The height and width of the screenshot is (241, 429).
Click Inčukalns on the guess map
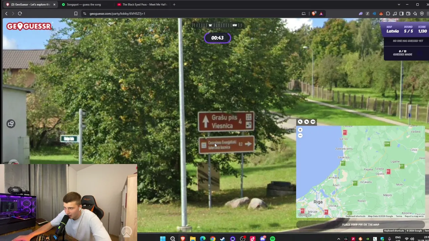click(x=366, y=182)
